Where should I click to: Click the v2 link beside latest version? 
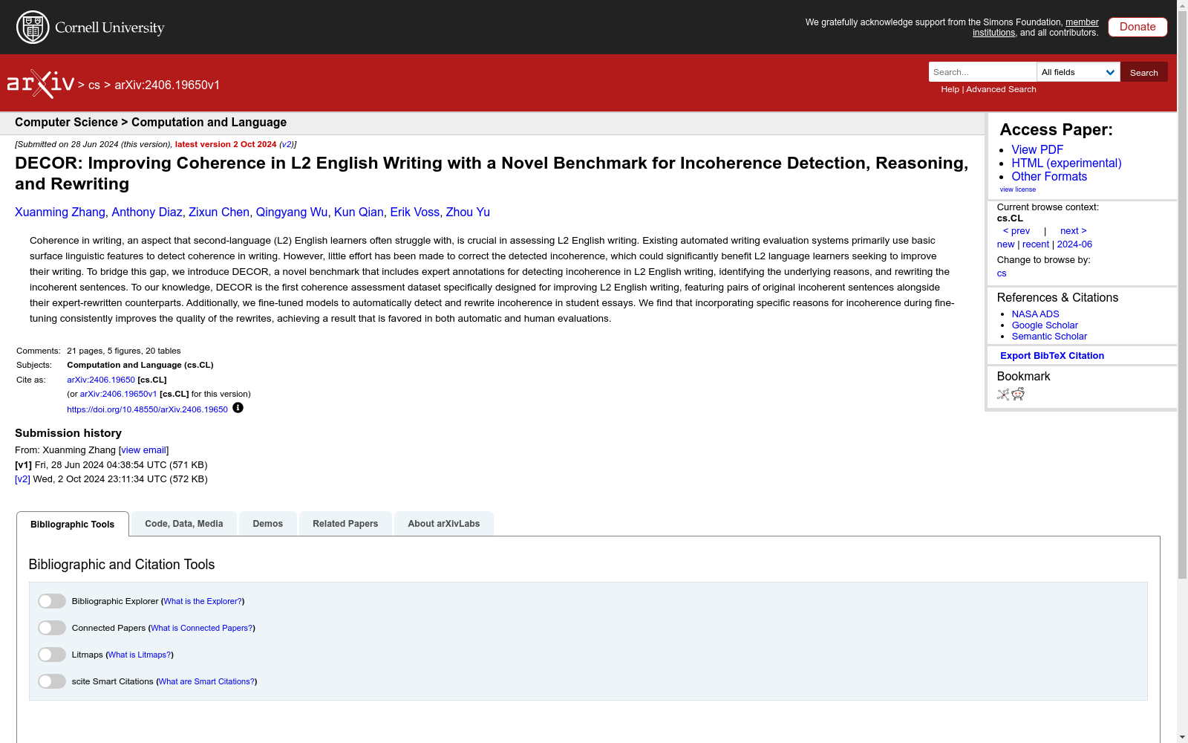tap(286, 144)
